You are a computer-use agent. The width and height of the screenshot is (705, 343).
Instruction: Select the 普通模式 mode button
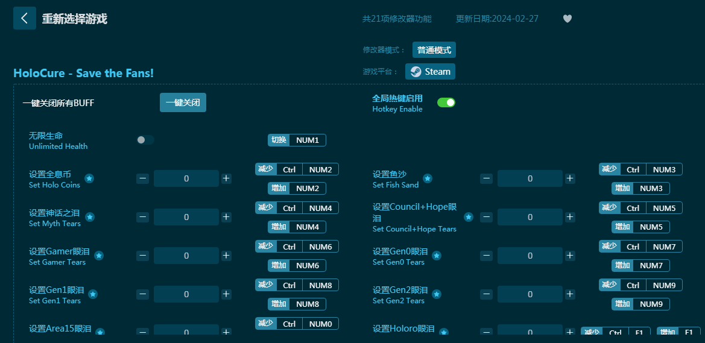pyautogui.click(x=434, y=50)
